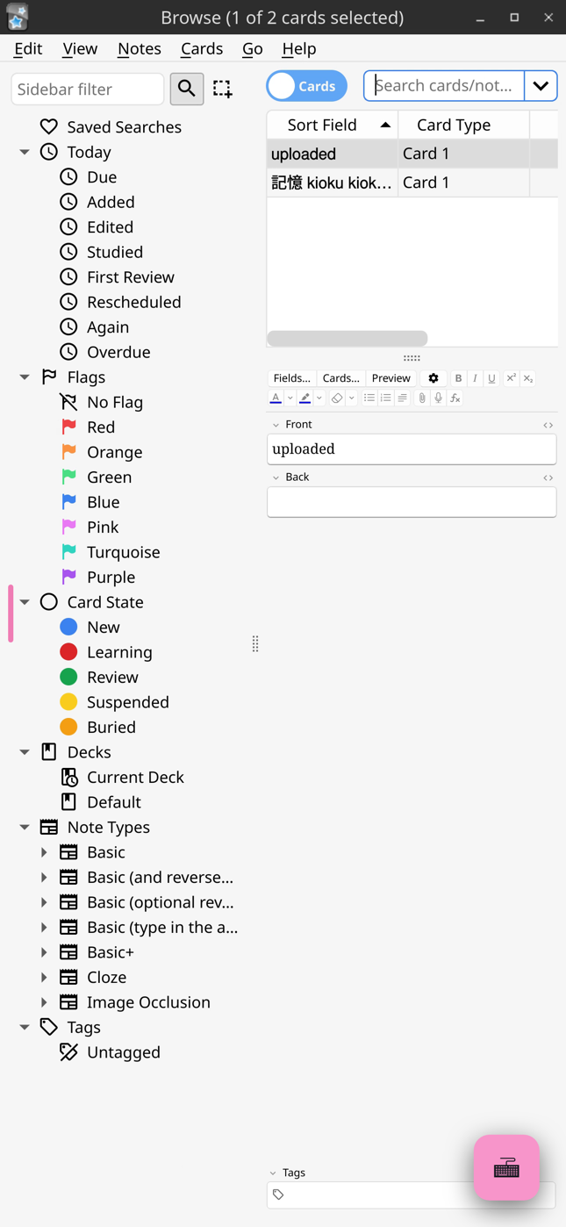The image size is (566, 1227).
Task: Insert an ordered numbered list
Action: coord(386,398)
